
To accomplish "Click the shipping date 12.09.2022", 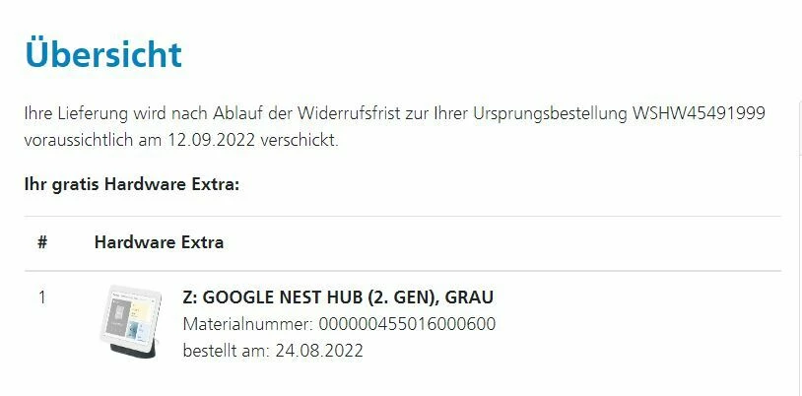I will 203,140.
